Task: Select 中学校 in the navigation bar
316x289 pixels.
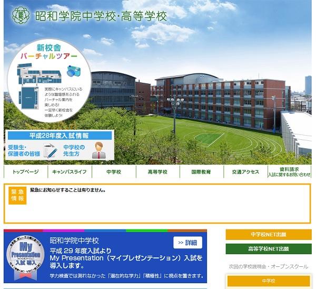Action: click(x=114, y=172)
